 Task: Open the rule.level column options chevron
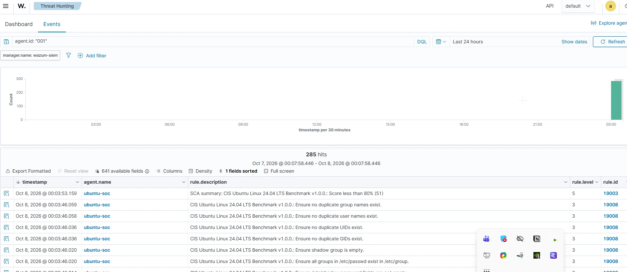tap(597, 182)
